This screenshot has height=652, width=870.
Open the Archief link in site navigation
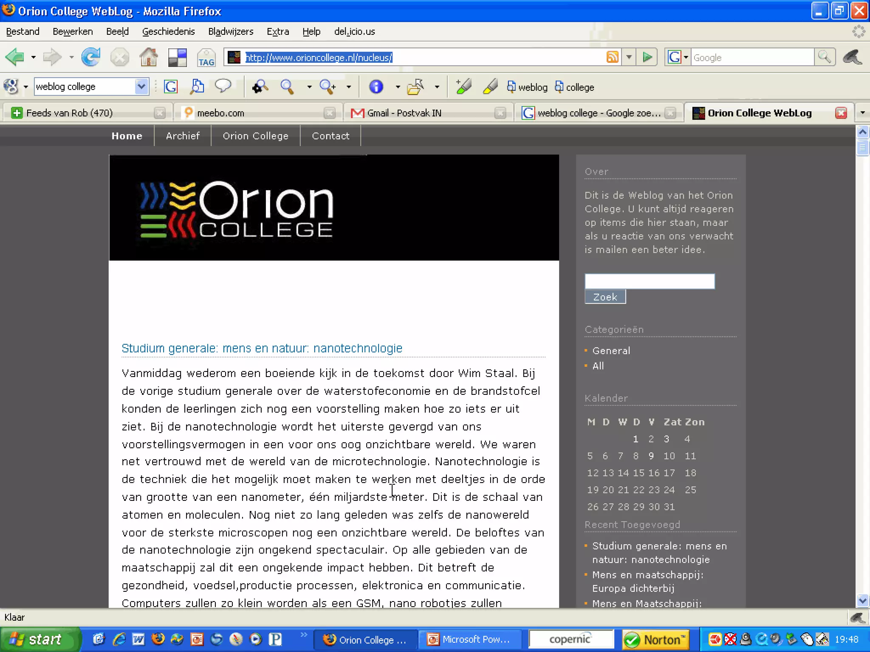tap(182, 136)
